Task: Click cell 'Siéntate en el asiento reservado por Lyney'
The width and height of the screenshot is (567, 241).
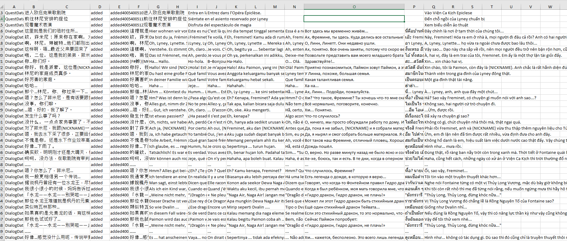Action: [x=228, y=19]
